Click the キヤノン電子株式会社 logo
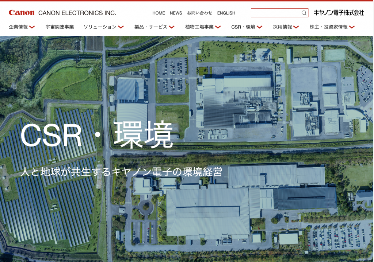This screenshot has width=374, height=262. pyautogui.click(x=339, y=13)
